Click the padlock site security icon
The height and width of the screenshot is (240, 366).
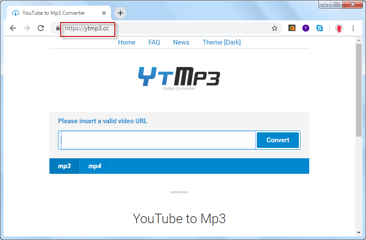pyautogui.click(x=58, y=28)
